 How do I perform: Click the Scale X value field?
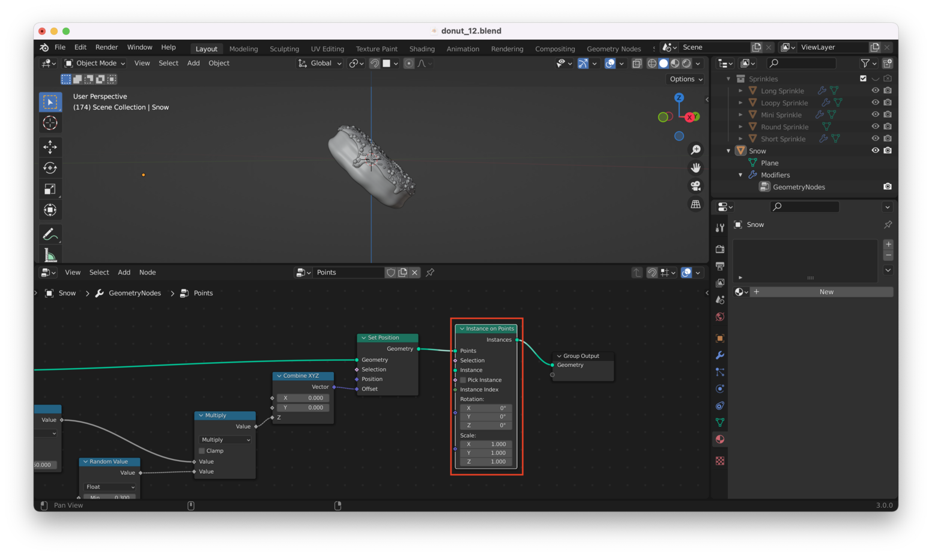point(486,444)
